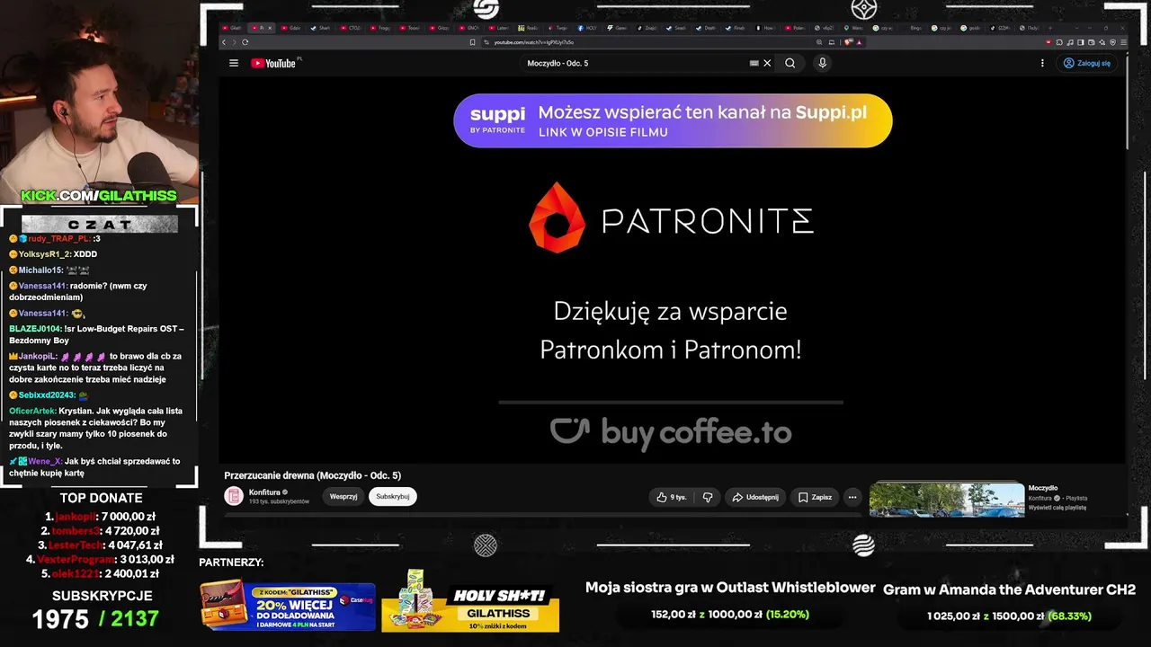The height and width of the screenshot is (647, 1151).
Task: Open the CaseBug 20% więcej partner banner
Action: (288, 606)
